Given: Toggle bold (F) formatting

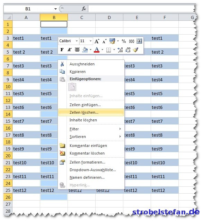Looking at the screenshot, I should (62, 50).
